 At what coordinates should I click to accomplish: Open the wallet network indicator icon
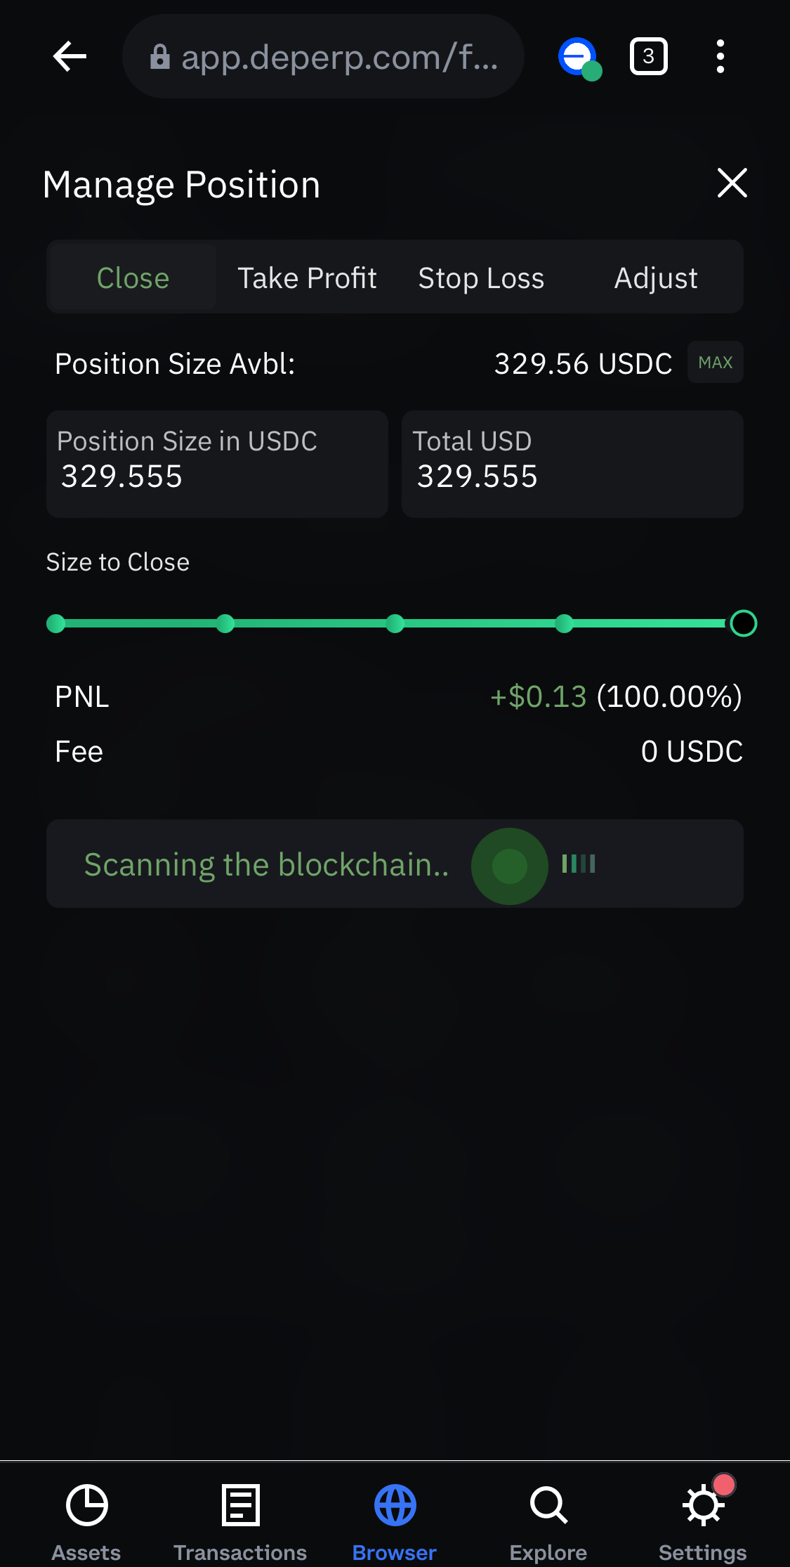[x=579, y=58]
